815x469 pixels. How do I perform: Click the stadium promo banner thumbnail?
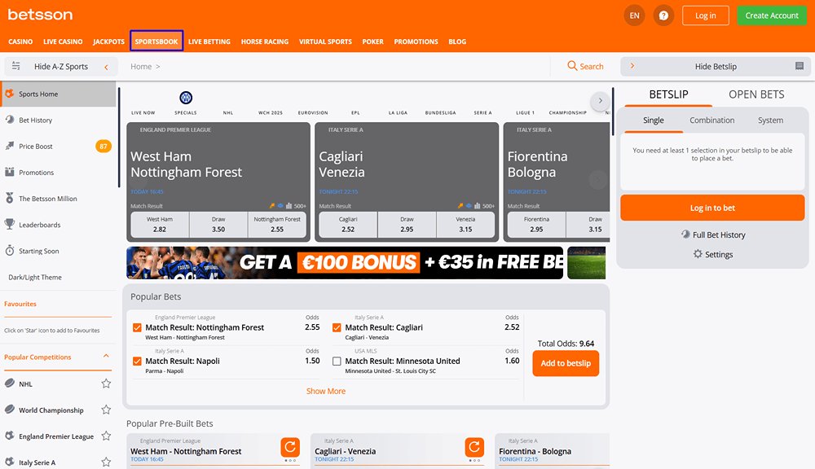coord(586,263)
